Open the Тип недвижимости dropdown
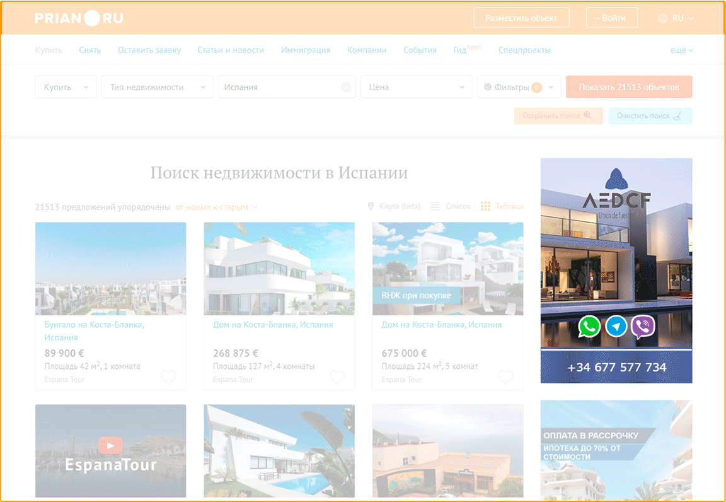 point(158,87)
